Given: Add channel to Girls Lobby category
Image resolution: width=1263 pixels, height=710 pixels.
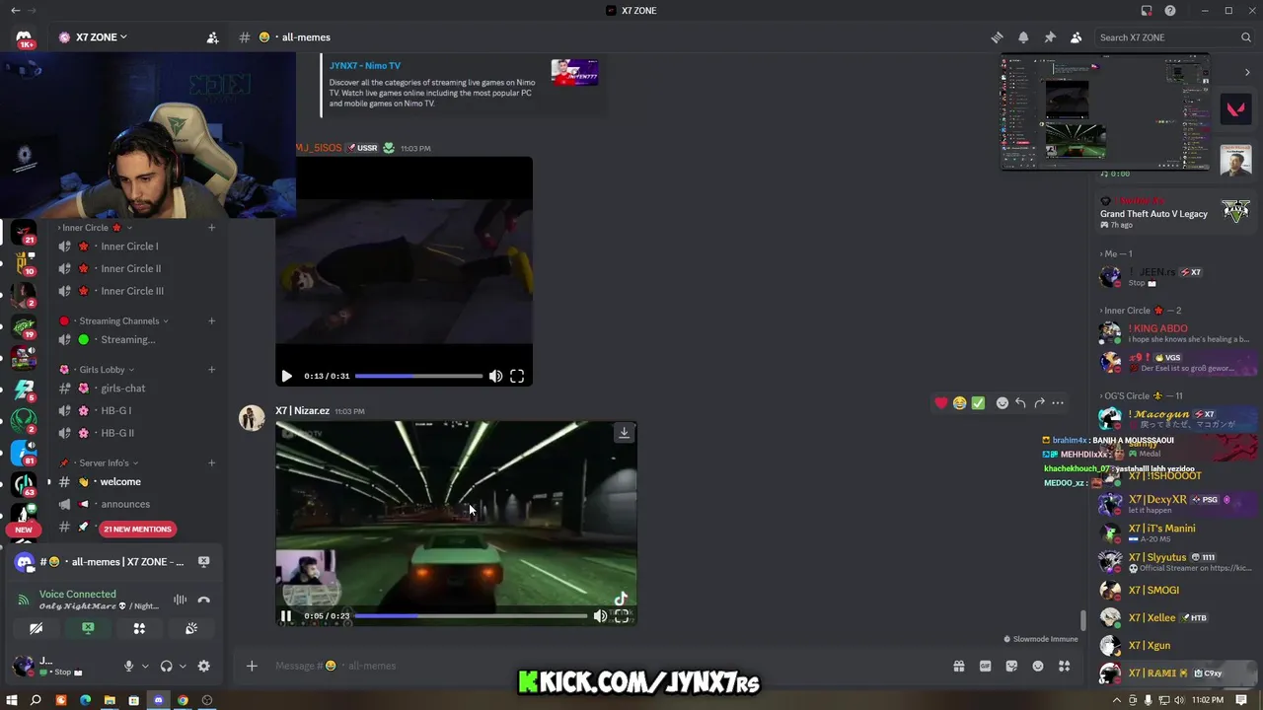Looking at the screenshot, I should (x=211, y=370).
